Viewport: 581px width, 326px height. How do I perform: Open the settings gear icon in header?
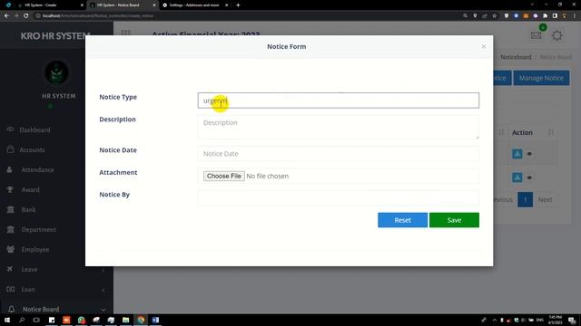556,35
